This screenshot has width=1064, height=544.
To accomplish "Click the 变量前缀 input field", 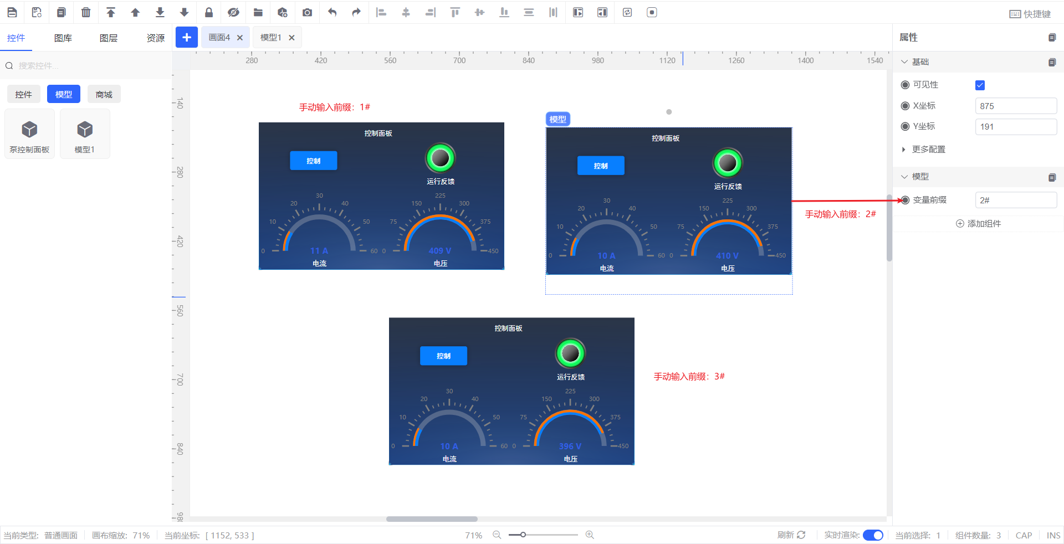I will pyautogui.click(x=1015, y=200).
